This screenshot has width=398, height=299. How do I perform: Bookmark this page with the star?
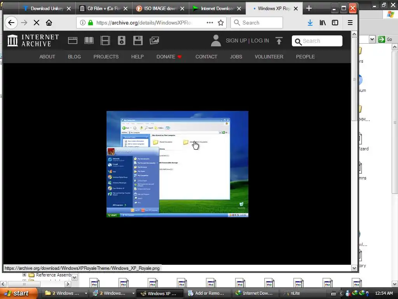pos(221,23)
